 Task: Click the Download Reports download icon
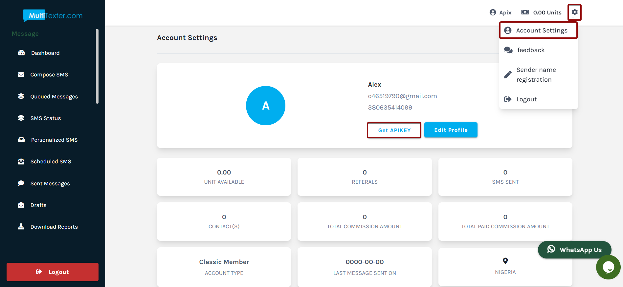[x=21, y=227]
